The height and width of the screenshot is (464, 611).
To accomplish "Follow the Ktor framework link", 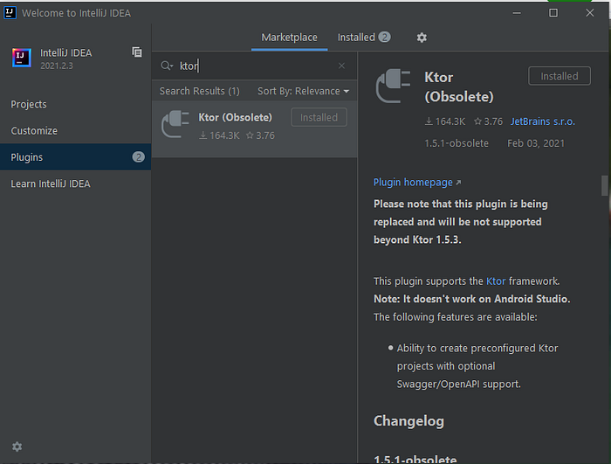I will coord(496,281).
